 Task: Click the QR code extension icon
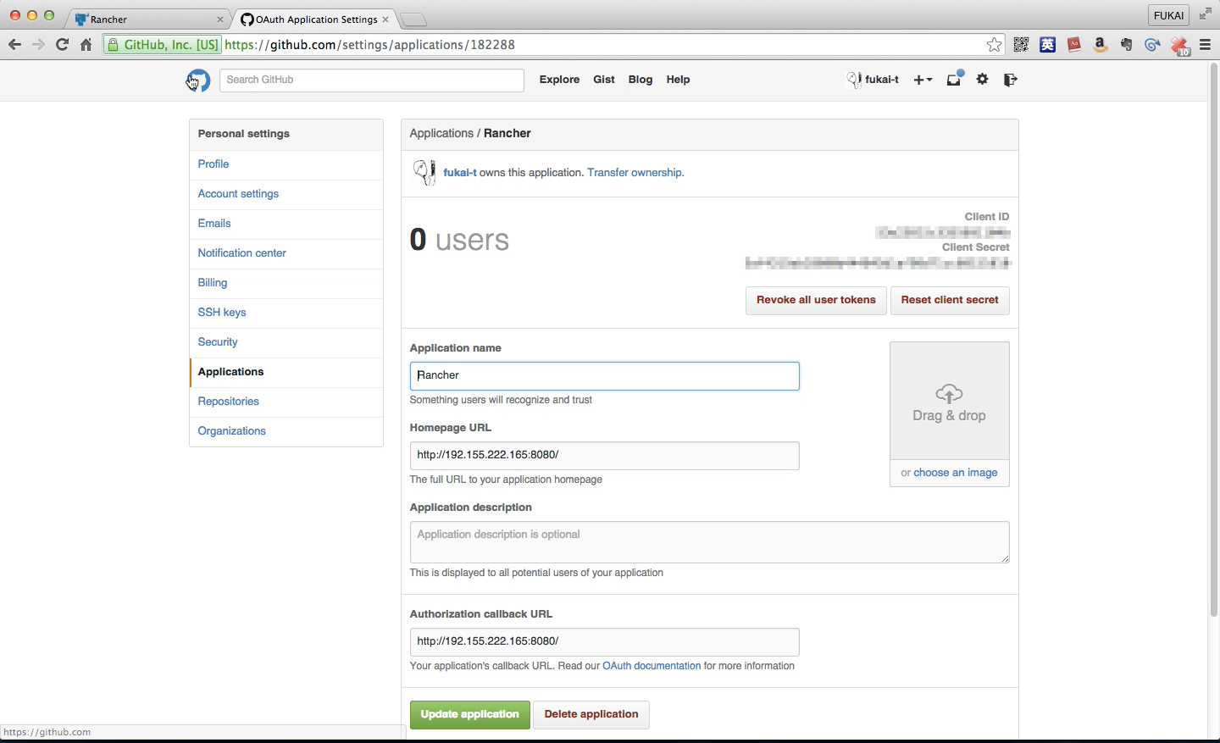(x=1021, y=45)
